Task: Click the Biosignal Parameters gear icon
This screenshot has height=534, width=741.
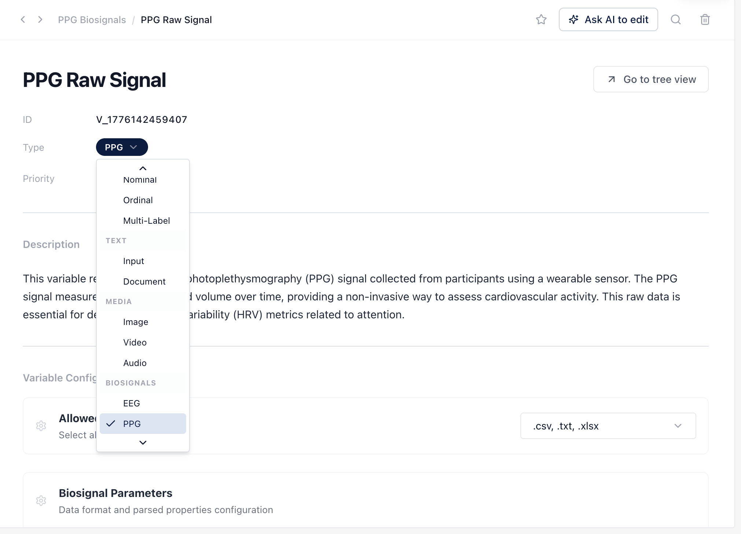Action: pos(41,501)
